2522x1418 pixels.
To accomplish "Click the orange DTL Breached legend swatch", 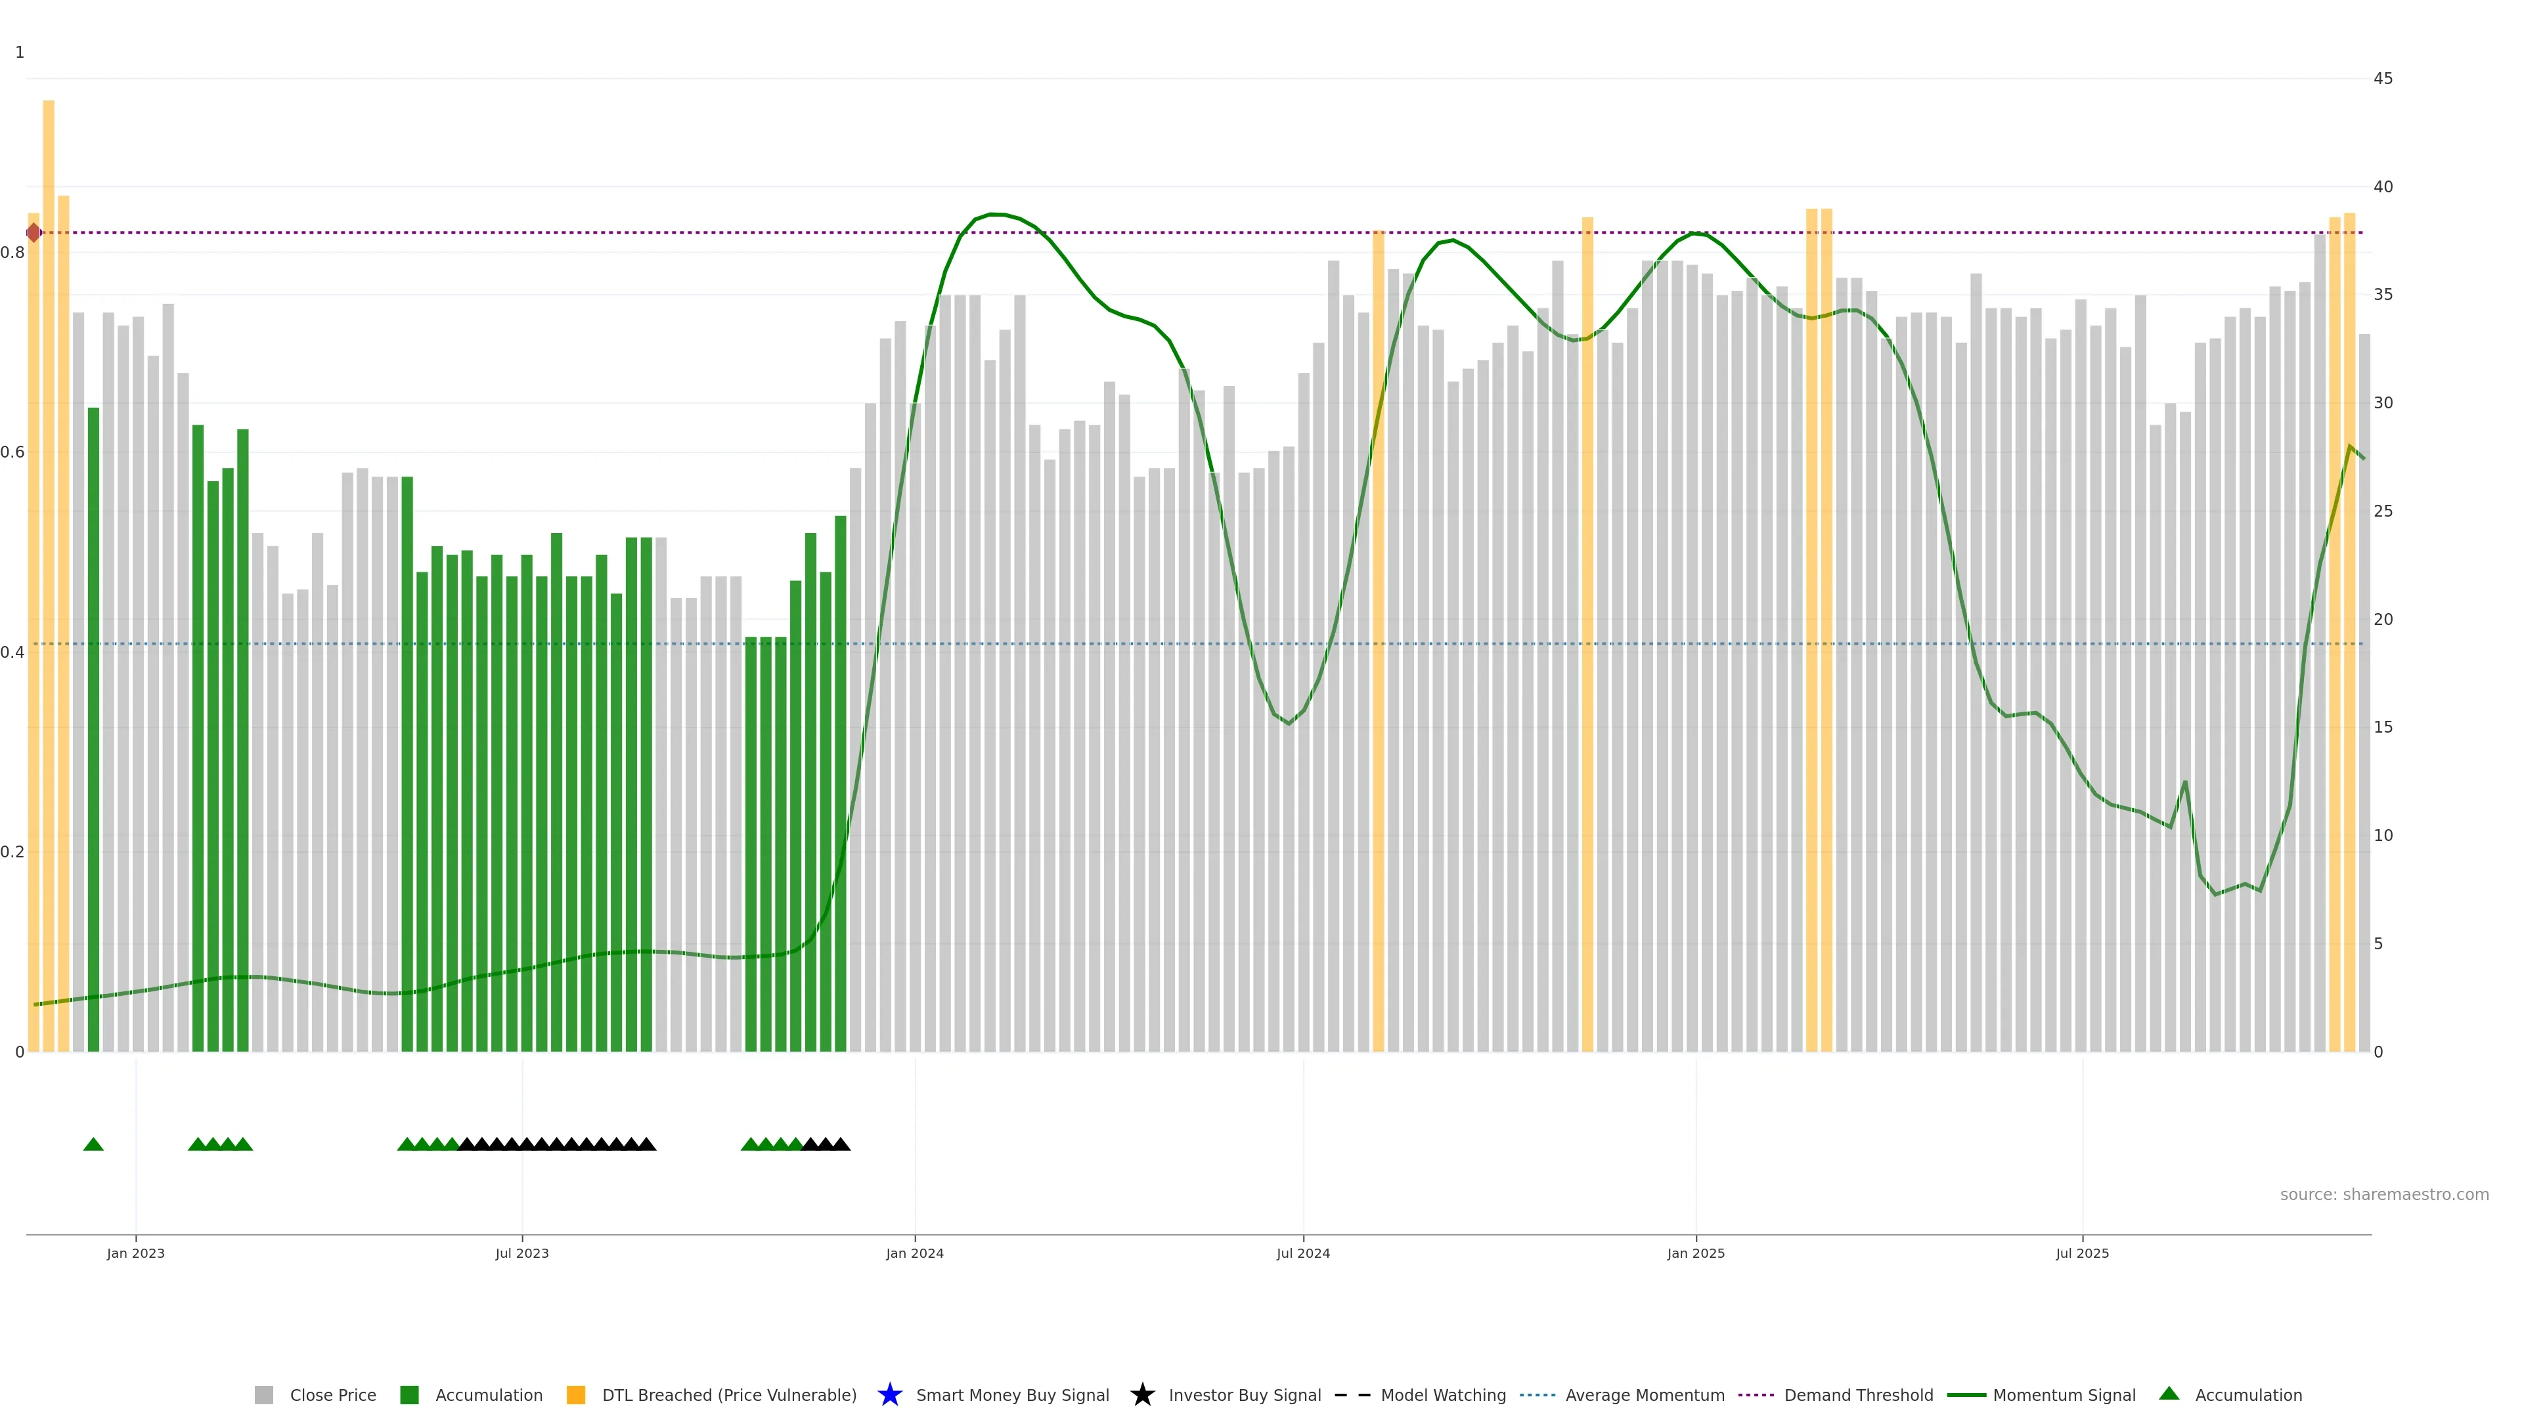I will click(576, 1394).
